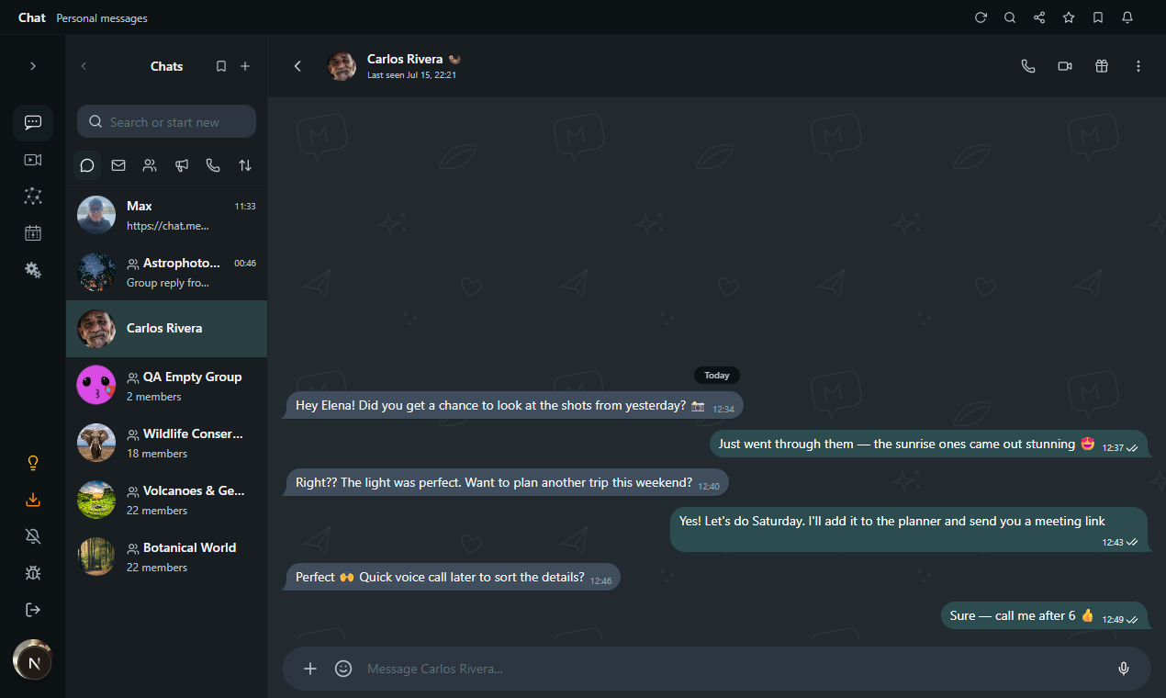Open the calendar icon in left sidebar
Screen dimensions: 1166x698
(x=33, y=233)
